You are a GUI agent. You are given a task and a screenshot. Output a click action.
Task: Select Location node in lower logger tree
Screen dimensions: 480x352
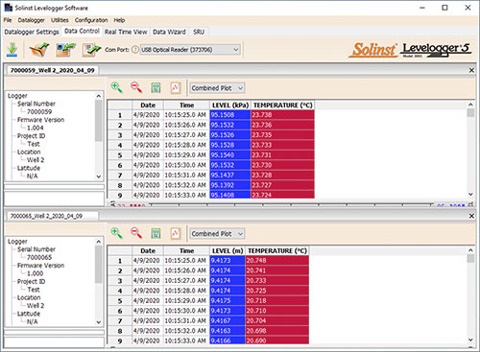tap(29, 297)
